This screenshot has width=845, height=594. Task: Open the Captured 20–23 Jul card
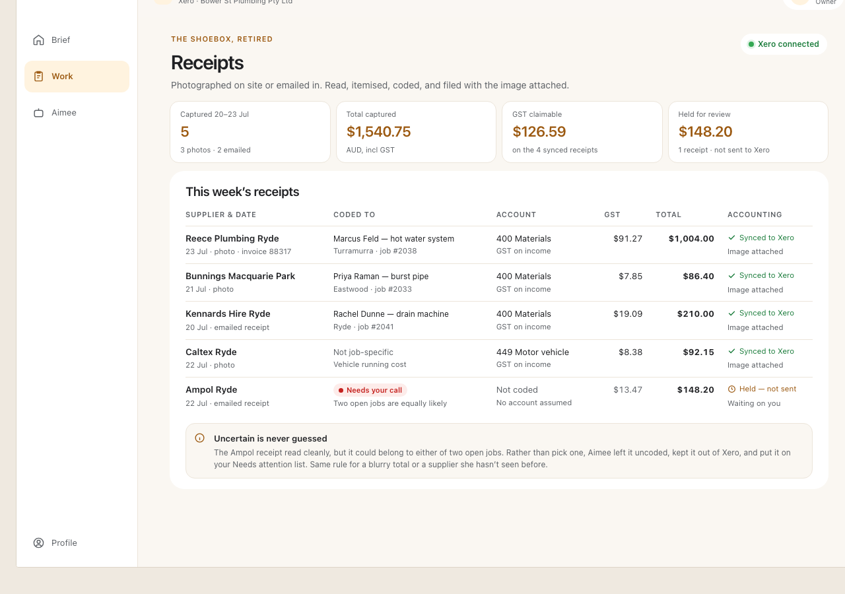pyautogui.click(x=250, y=132)
